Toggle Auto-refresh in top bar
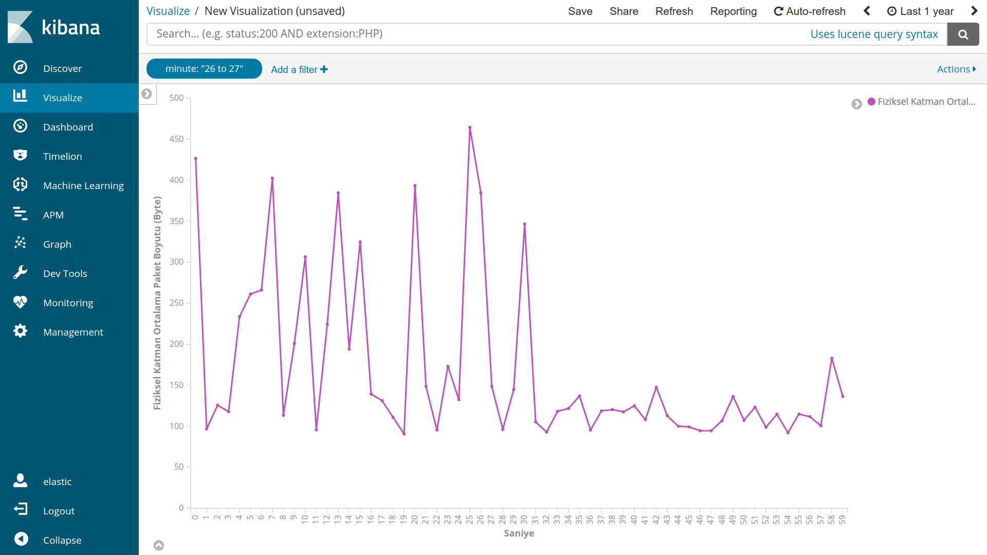The image size is (987, 555). coord(810,11)
